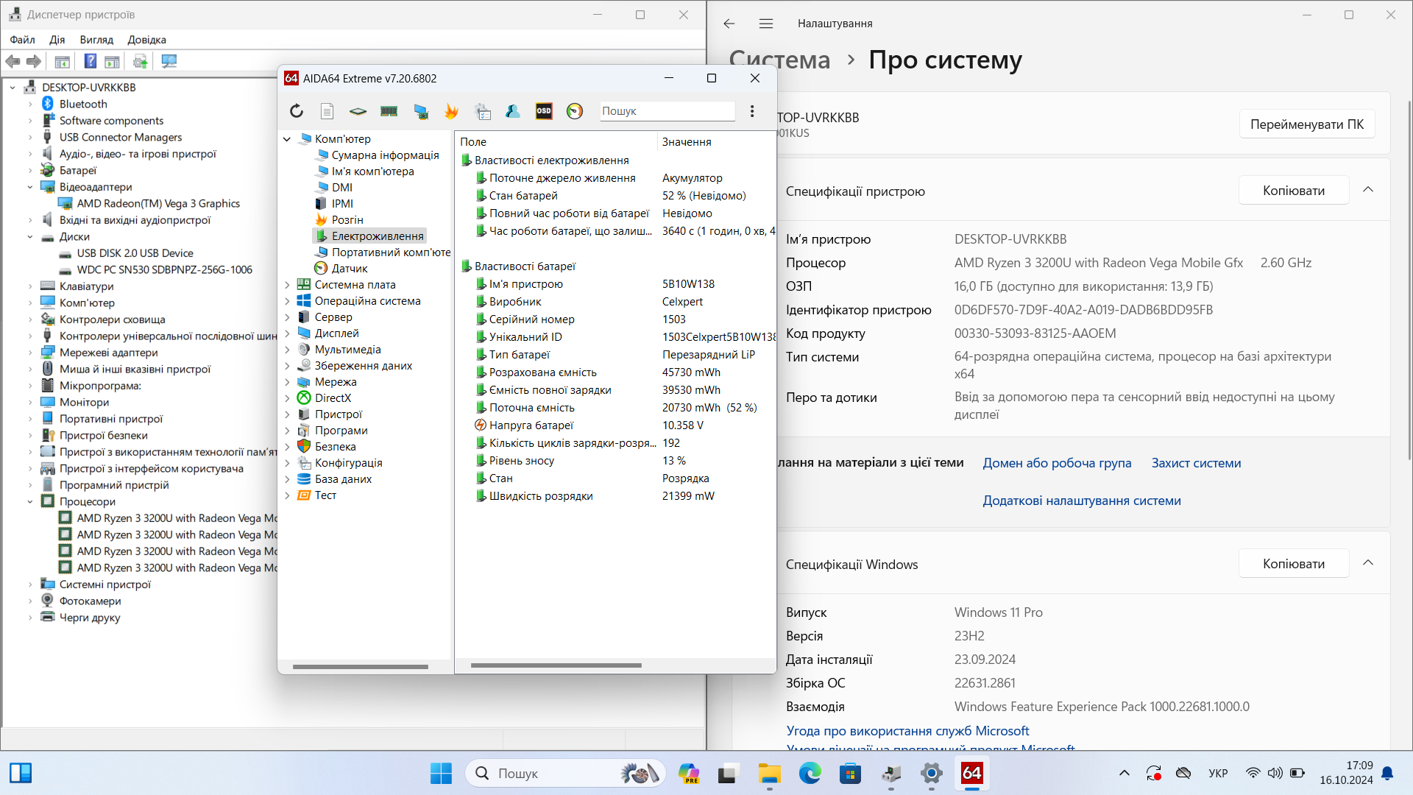Click AIDA64 taskbar icon
This screenshot has height=795, width=1413.
coord(971,773)
